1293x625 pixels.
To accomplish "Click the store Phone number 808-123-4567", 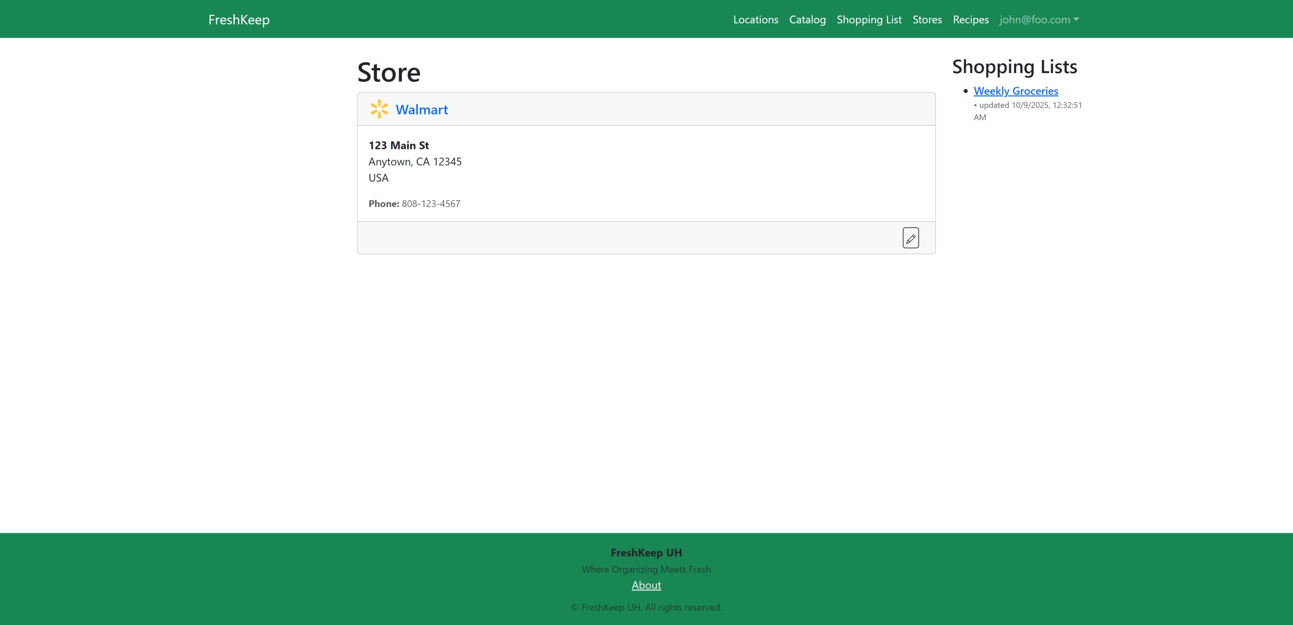I will 431,204.
